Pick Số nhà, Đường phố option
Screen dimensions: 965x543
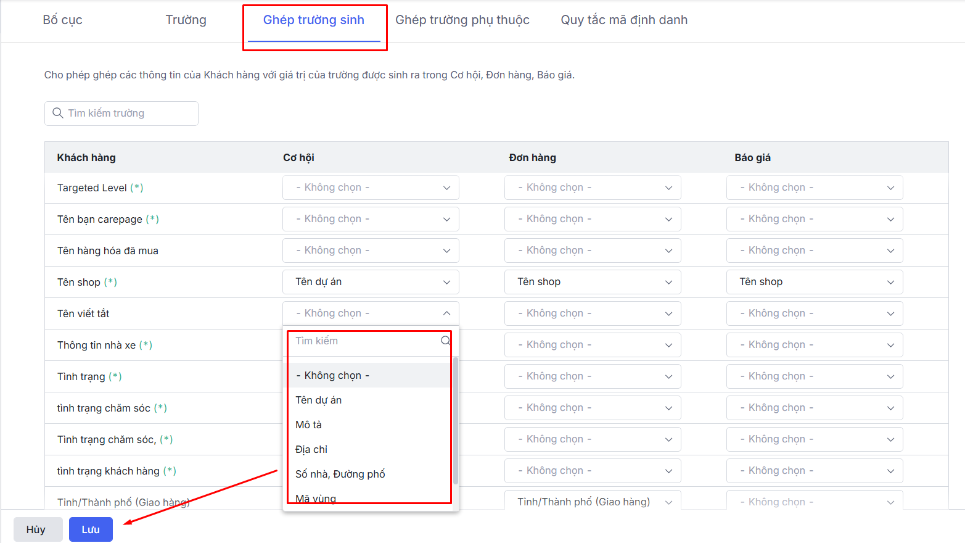pyautogui.click(x=340, y=474)
